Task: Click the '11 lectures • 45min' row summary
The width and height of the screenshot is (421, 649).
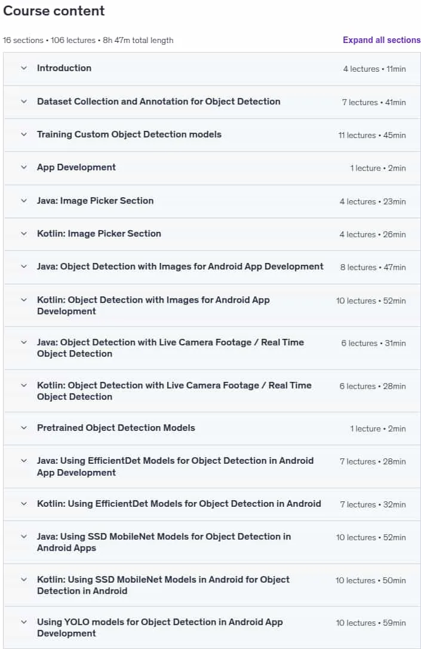Action: tap(372, 135)
